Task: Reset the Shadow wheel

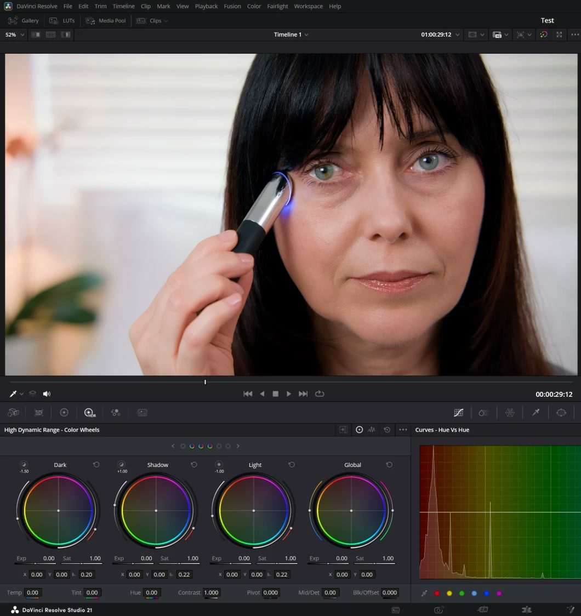Action: pos(193,465)
